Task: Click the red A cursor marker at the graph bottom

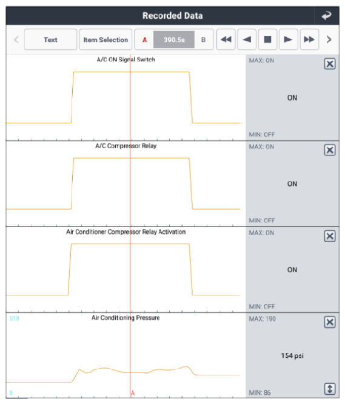Action: point(133,393)
